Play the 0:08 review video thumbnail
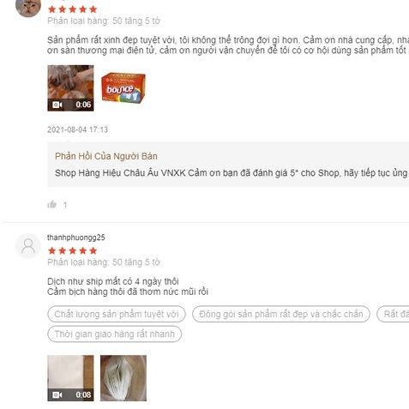Screen dimensions: 409x409 70,378
